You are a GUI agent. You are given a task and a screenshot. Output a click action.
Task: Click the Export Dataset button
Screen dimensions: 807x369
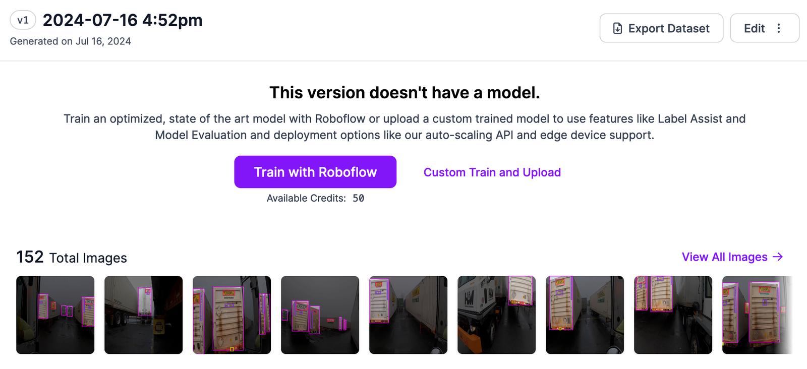click(x=661, y=28)
